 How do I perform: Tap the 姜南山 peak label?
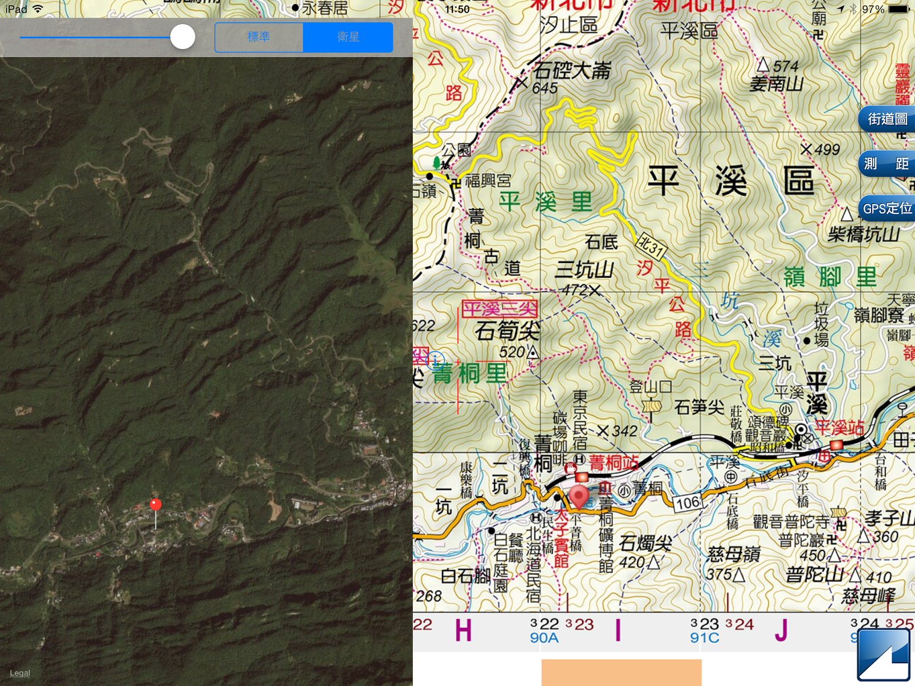[777, 84]
